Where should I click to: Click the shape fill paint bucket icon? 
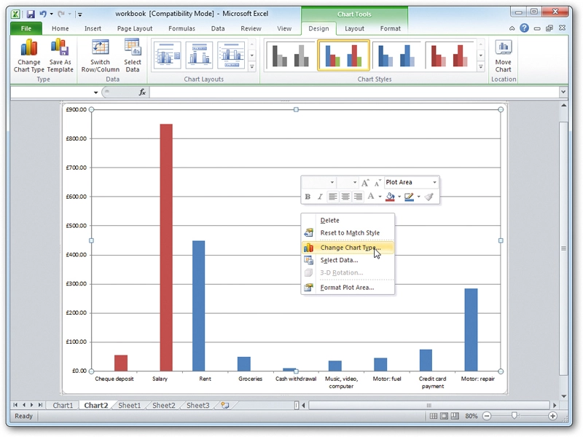(390, 197)
